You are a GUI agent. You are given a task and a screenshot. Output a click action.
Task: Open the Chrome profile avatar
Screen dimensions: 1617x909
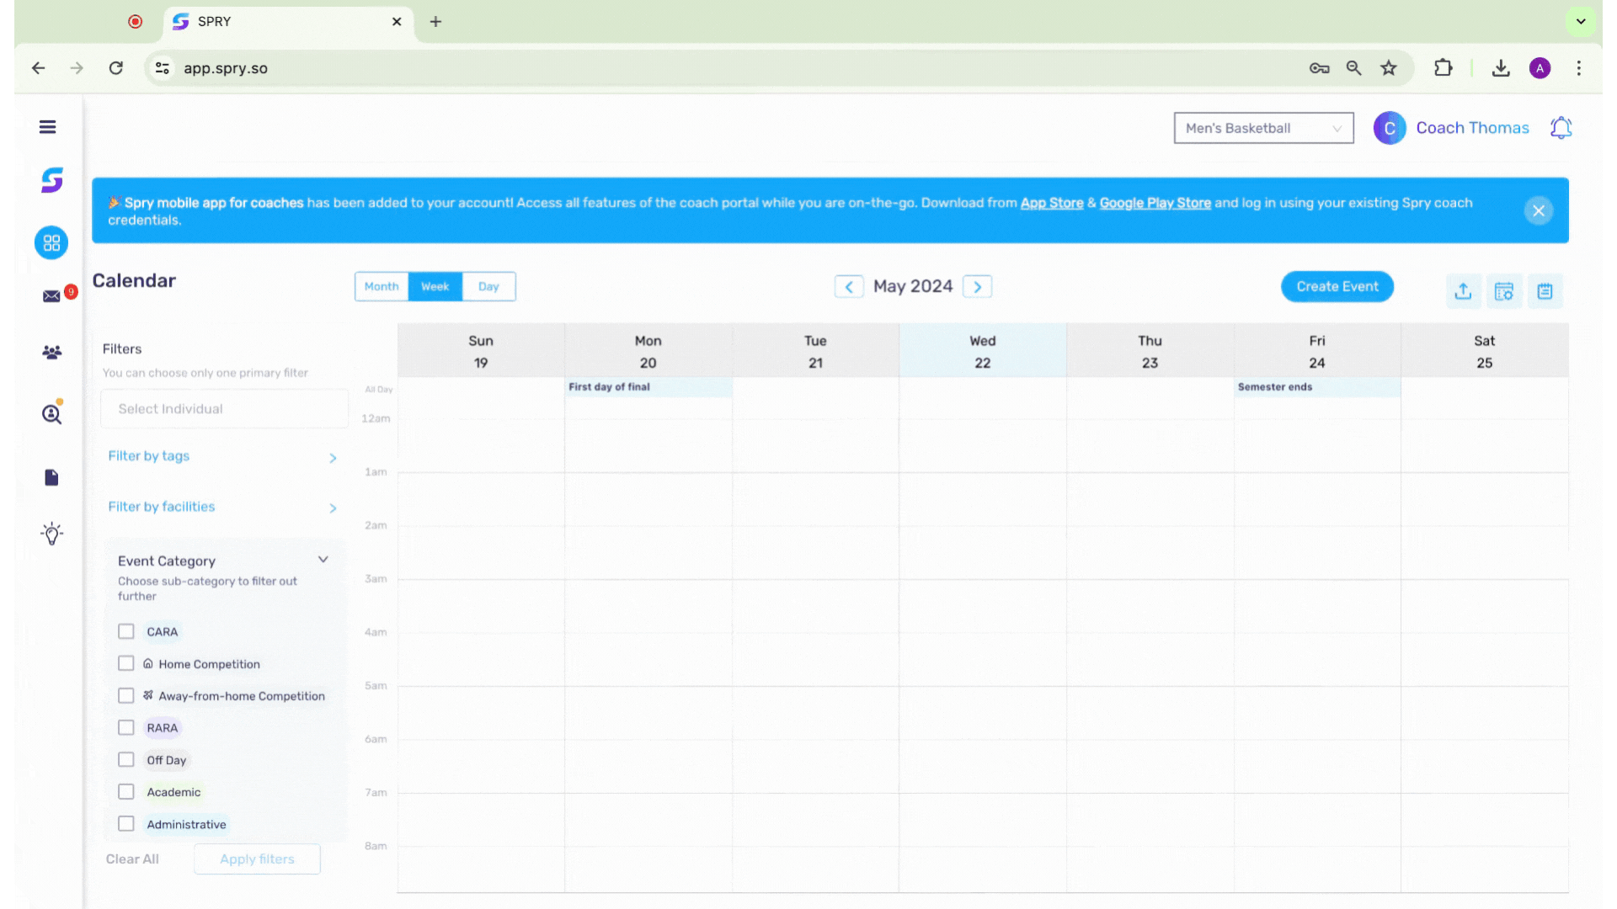1540,68
